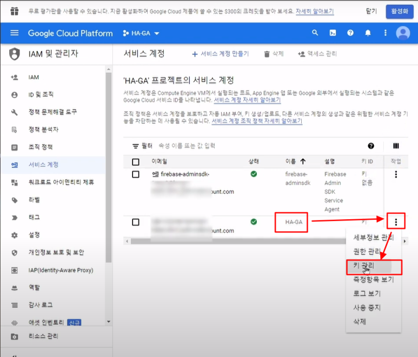The height and width of the screenshot is (357, 418).
Task: Click the IAM shield icon in sidebar header
Action: tap(15, 54)
